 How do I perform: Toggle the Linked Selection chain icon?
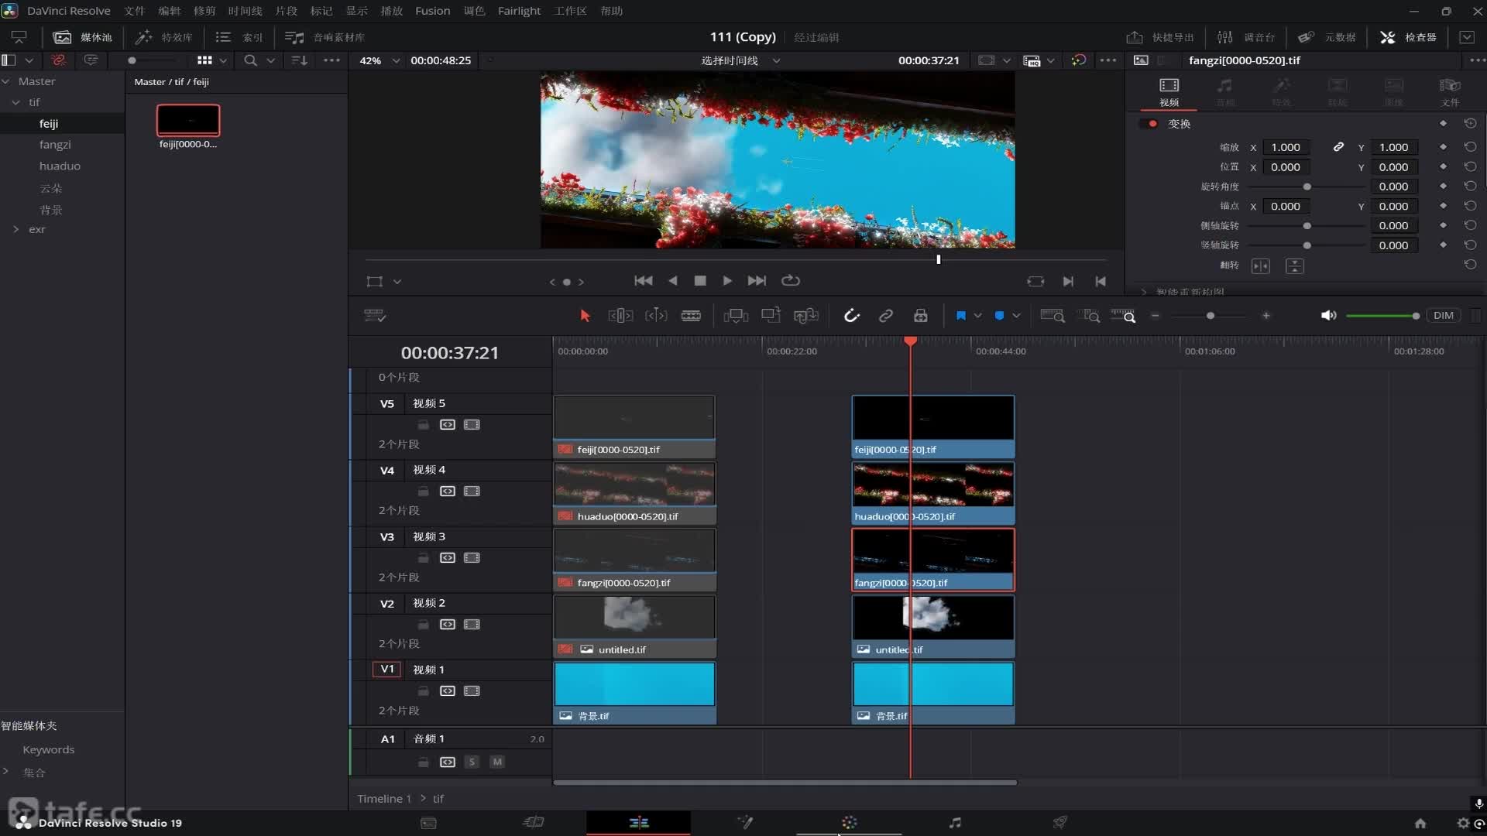pos(885,316)
